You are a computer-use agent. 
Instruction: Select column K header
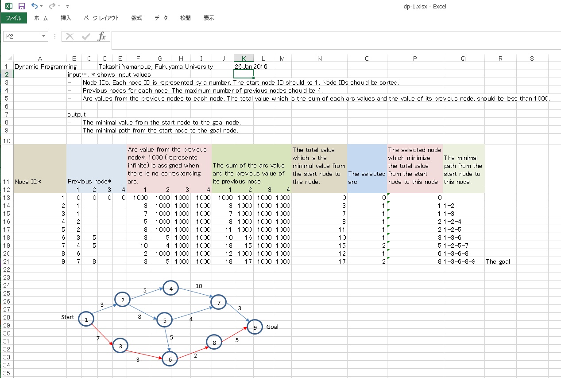tap(244, 58)
